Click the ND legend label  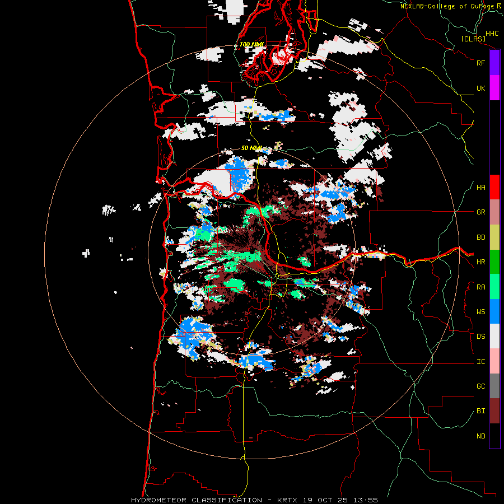click(480, 436)
